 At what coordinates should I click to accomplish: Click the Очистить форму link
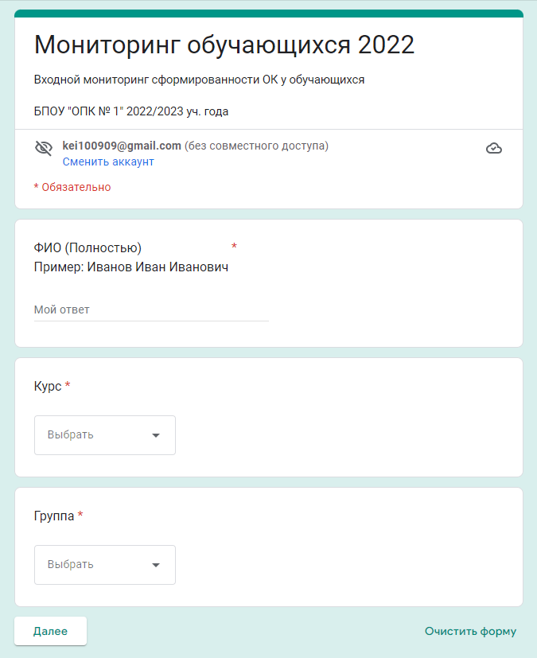click(x=470, y=631)
